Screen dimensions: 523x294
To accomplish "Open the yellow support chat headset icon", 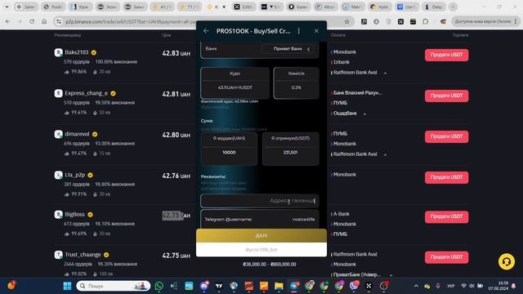I will (507, 261).
